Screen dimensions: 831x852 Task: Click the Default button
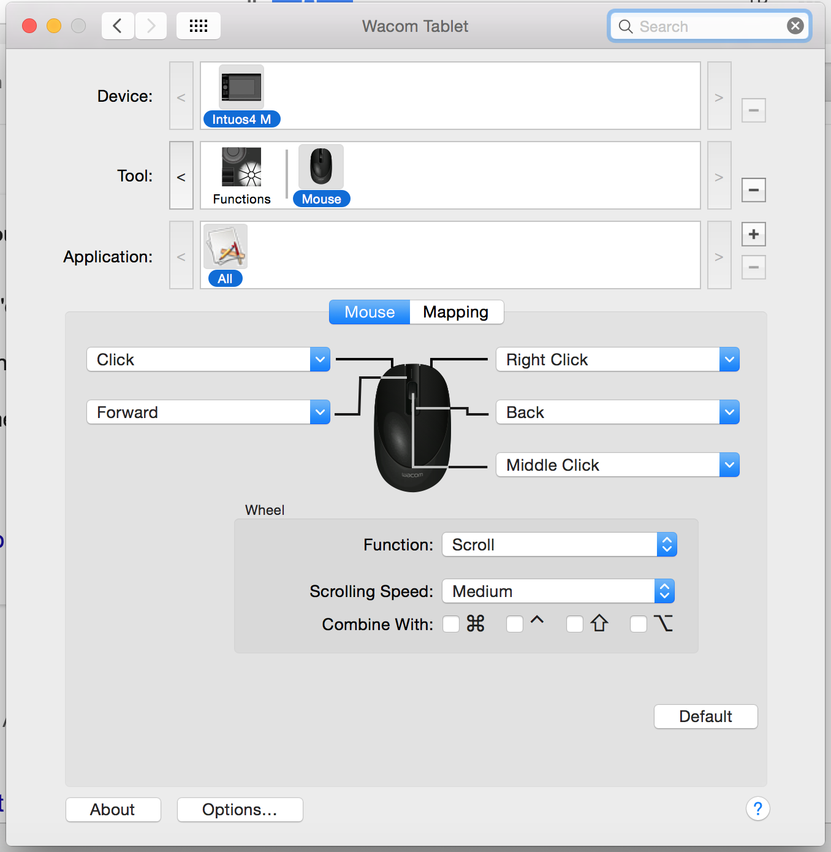[706, 717]
